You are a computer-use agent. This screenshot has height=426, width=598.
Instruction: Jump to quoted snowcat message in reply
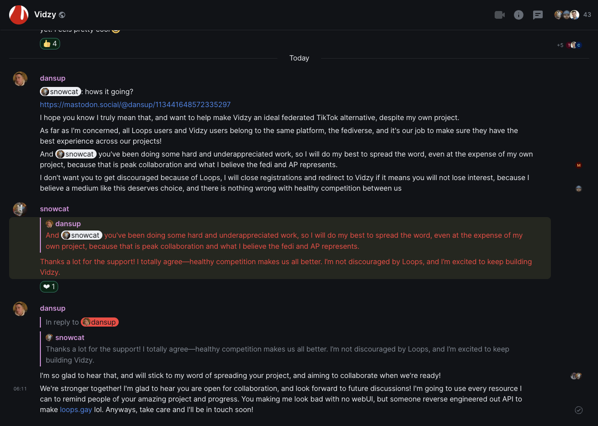277,349
